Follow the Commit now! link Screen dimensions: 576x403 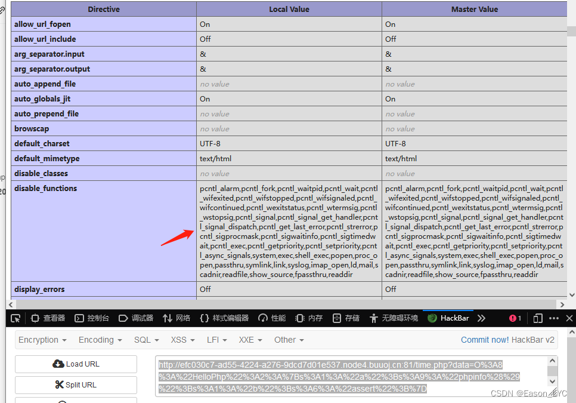coord(485,340)
